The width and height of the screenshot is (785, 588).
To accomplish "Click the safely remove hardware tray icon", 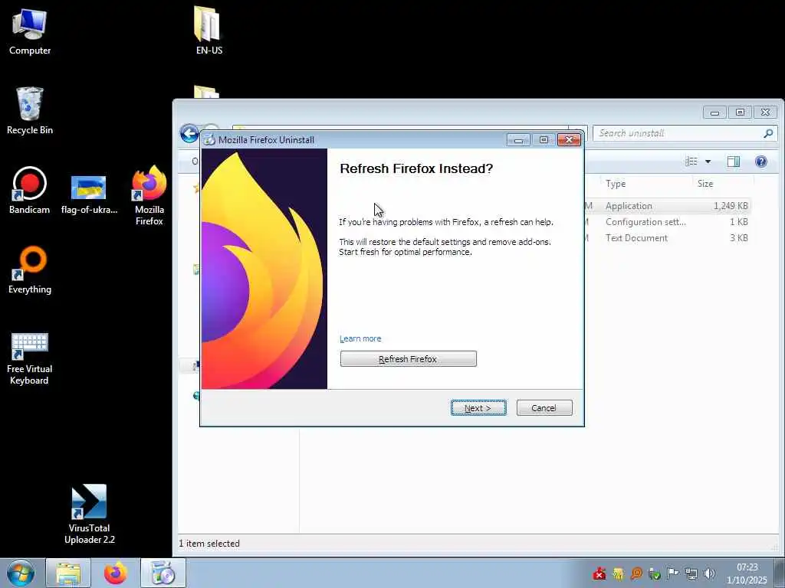I will click(x=655, y=573).
